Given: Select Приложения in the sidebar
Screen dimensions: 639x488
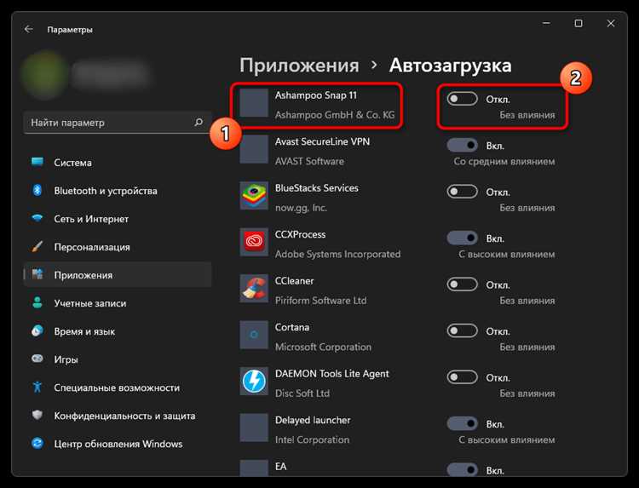Looking at the screenshot, I should pyautogui.click(x=118, y=275).
